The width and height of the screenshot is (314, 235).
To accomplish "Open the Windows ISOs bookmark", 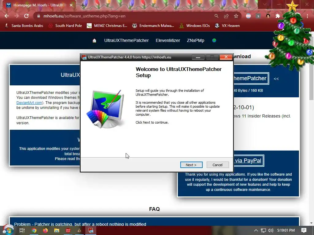I will [194, 26].
